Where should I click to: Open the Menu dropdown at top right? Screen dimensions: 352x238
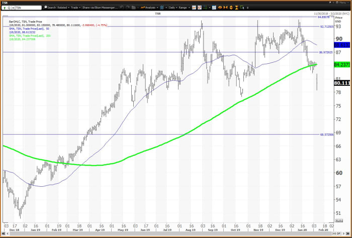coord(342,3)
